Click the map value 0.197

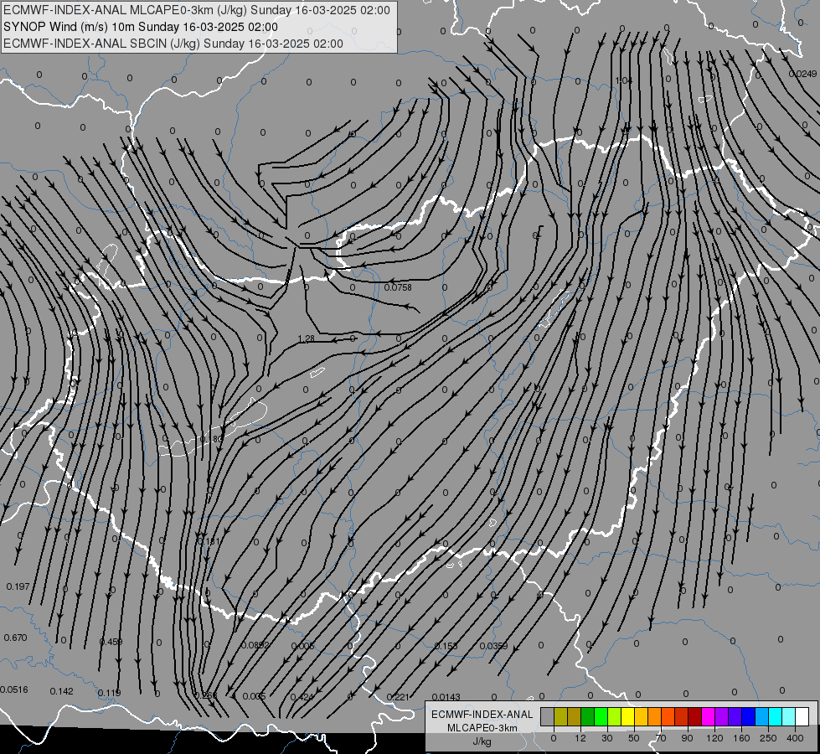pos(18,586)
